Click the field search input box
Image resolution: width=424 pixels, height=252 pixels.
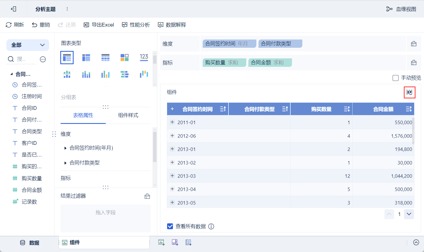tap(24, 59)
